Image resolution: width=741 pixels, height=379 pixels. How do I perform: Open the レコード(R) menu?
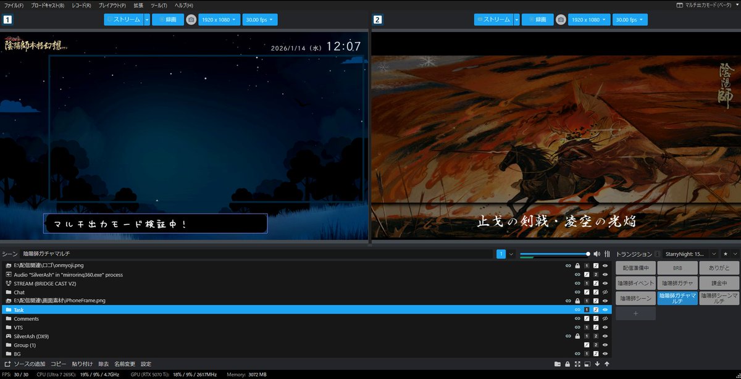tap(81, 5)
